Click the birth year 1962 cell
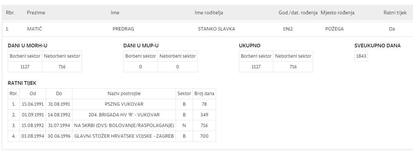This screenshot has height=156, width=413. pos(288,29)
